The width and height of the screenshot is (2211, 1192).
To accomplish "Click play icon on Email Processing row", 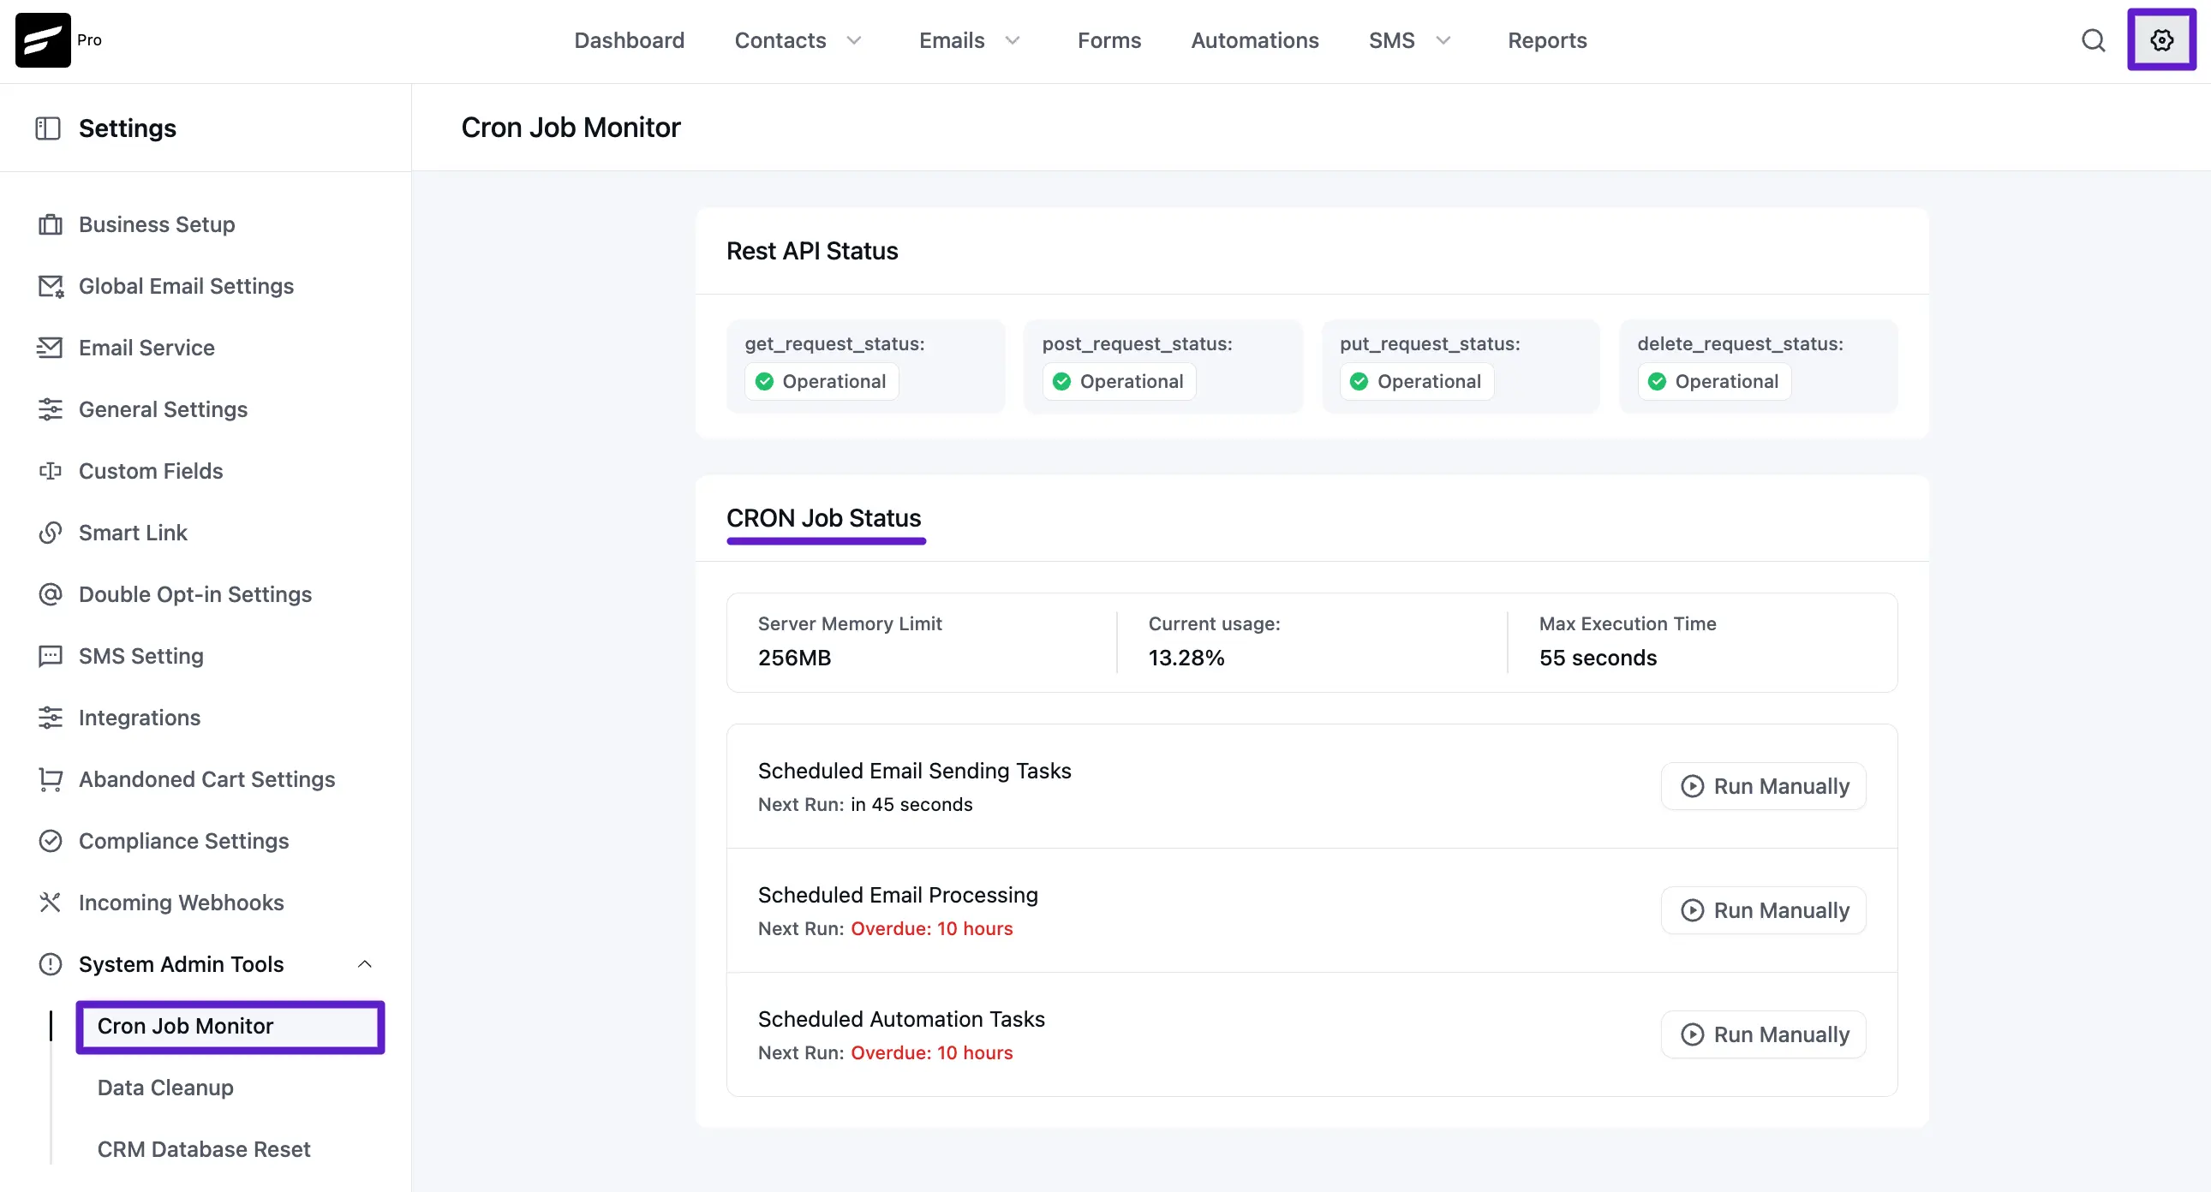I will [x=1692, y=910].
